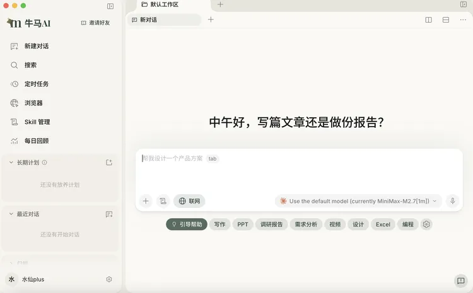Click new chat icon in 最近对话
Image resolution: width=473 pixels, height=293 pixels.
pyautogui.click(x=109, y=214)
